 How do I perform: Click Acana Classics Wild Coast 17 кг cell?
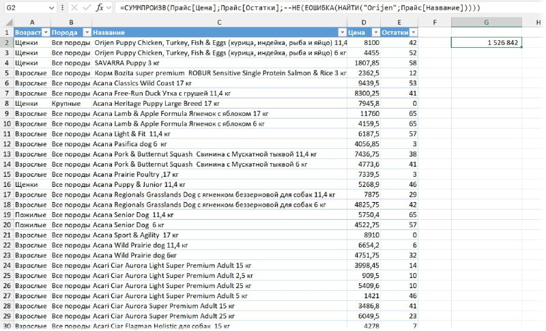click(x=219, y=83)
